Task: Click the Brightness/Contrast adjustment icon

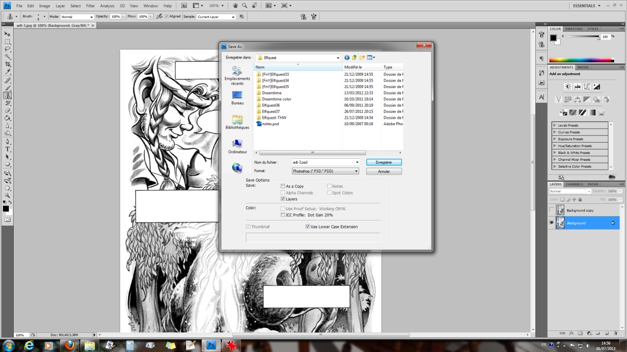Action: coord(568,87)
